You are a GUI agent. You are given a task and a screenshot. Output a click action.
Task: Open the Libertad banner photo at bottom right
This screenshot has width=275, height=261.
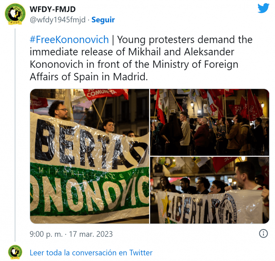point(209,190)
